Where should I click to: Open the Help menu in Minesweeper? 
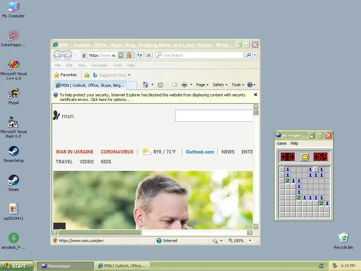pos(294,143)
